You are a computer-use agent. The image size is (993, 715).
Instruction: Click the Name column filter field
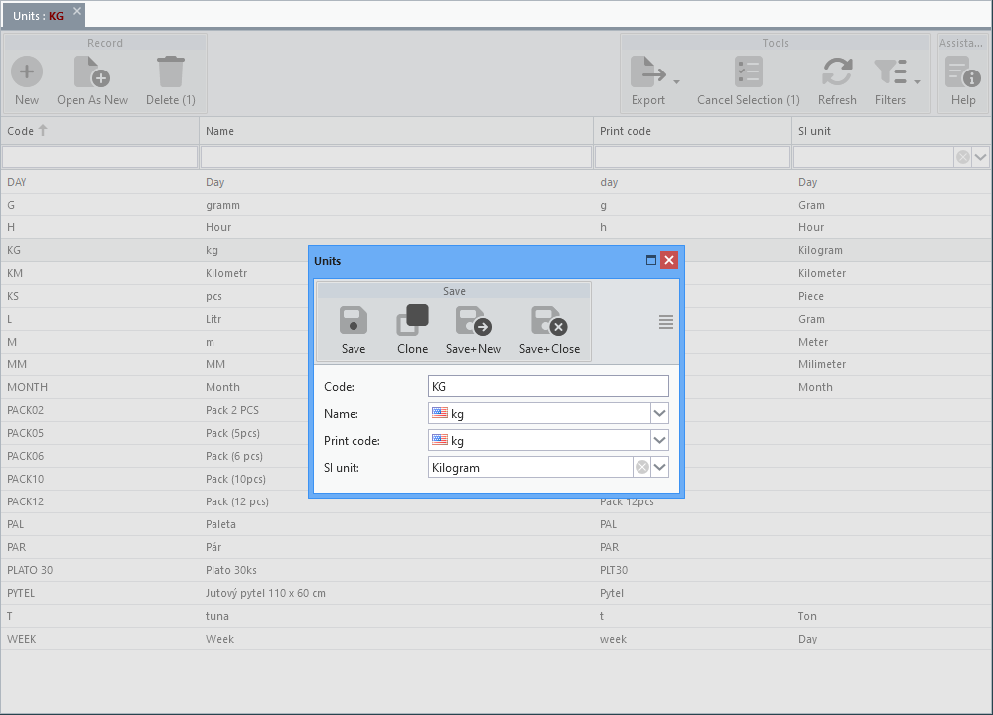click(x=396, y=157)
